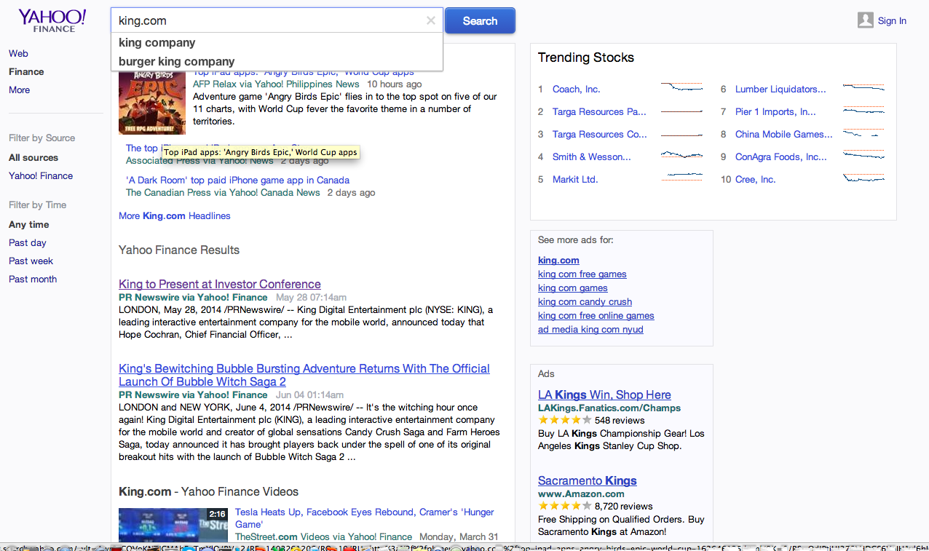
Task: Open the 'king com candy crush' ad link
Action: coord(585,301)
